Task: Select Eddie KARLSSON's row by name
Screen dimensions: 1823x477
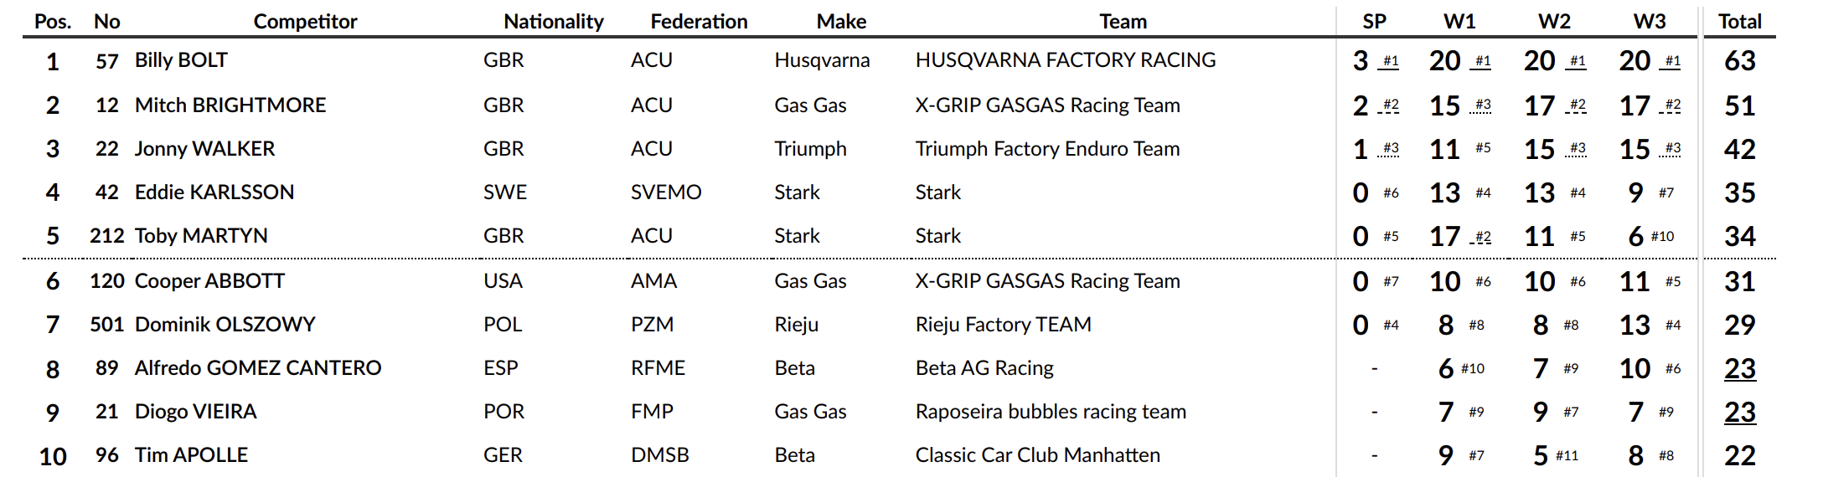Action: [x=214, y=192]
